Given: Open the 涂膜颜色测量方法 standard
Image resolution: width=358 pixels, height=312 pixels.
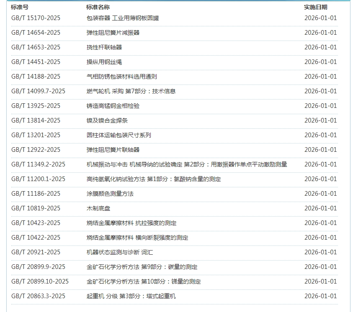Looking at the screenshot, I should pyautogui.click(x=110, y=194).
